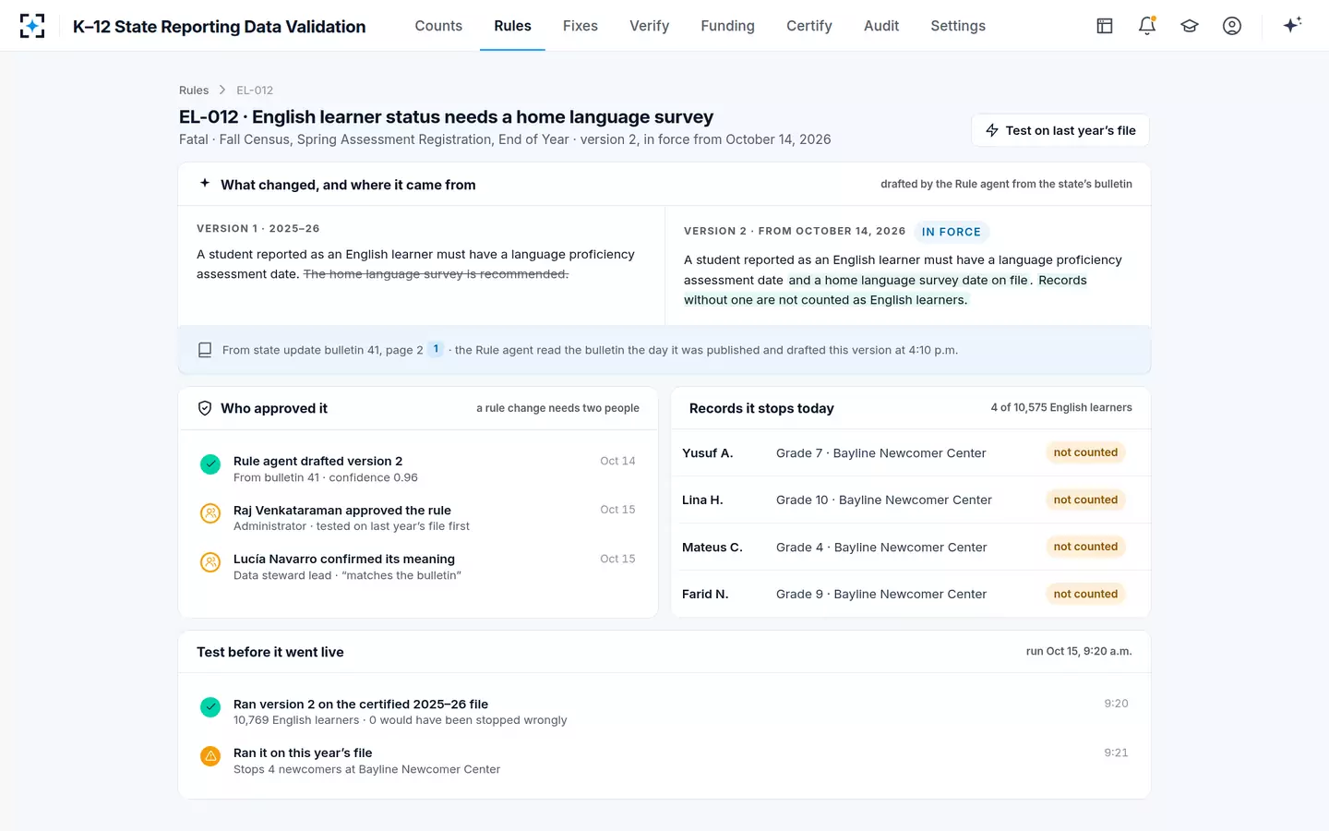Click the shield icon beside 'Who approved it'
Screen dimensions: 1329x831
(205, 408)
